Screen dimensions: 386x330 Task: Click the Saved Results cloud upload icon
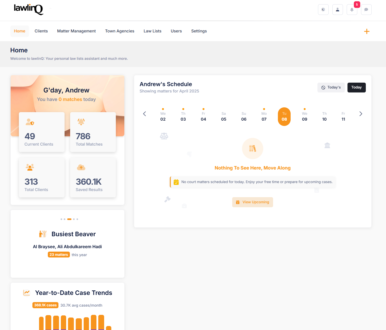click(x=81, y=167)
